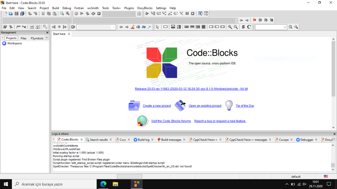Open the build target dropdown
The image size is (337, 189).
click(x=133, y=14)
